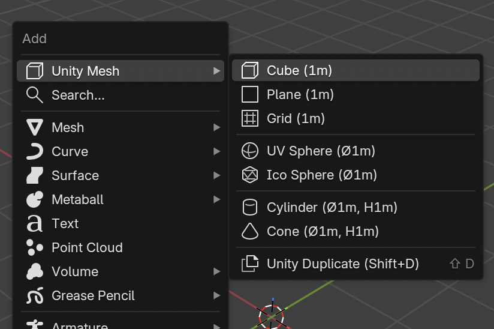Add a UV Sphere (Ø1m)

[x=356, y=151]
